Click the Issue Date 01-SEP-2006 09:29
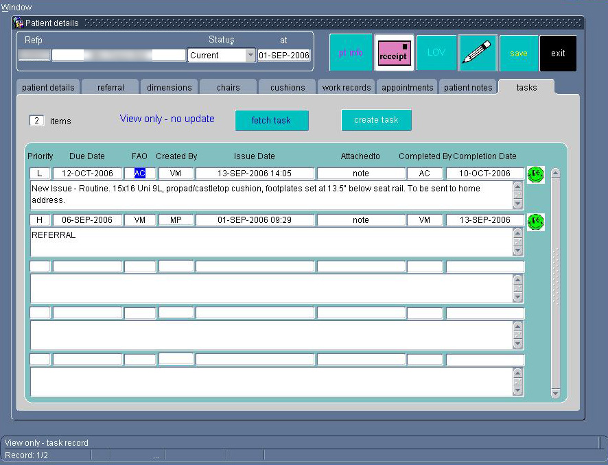 click(255, 220)
